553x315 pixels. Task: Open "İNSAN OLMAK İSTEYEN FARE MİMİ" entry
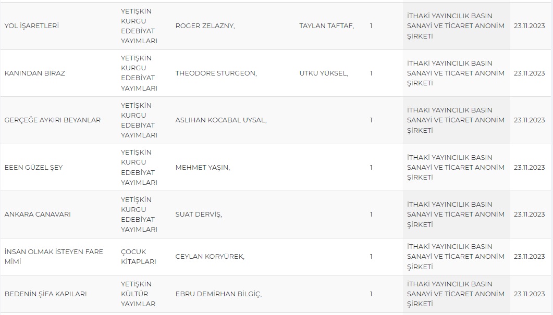coord(54,256)
